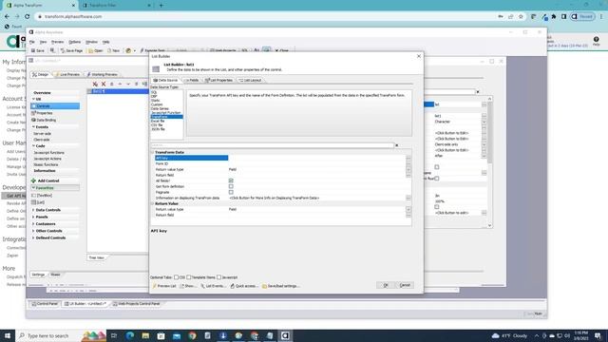The height and width of the screenshot is (342, 608).
Task: Collapse the TransForm Data property group
Action: 152,152
